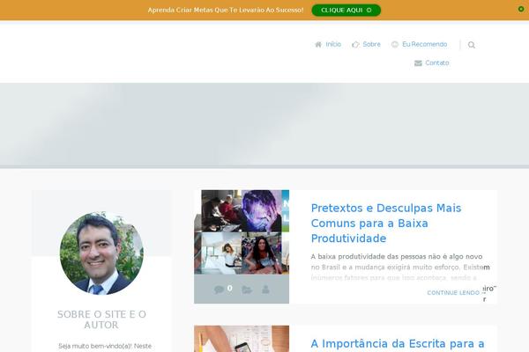Viewport: 529px width, 352px height.
Task: Open post A Importância da Escrita
Action: click(398, 344)
